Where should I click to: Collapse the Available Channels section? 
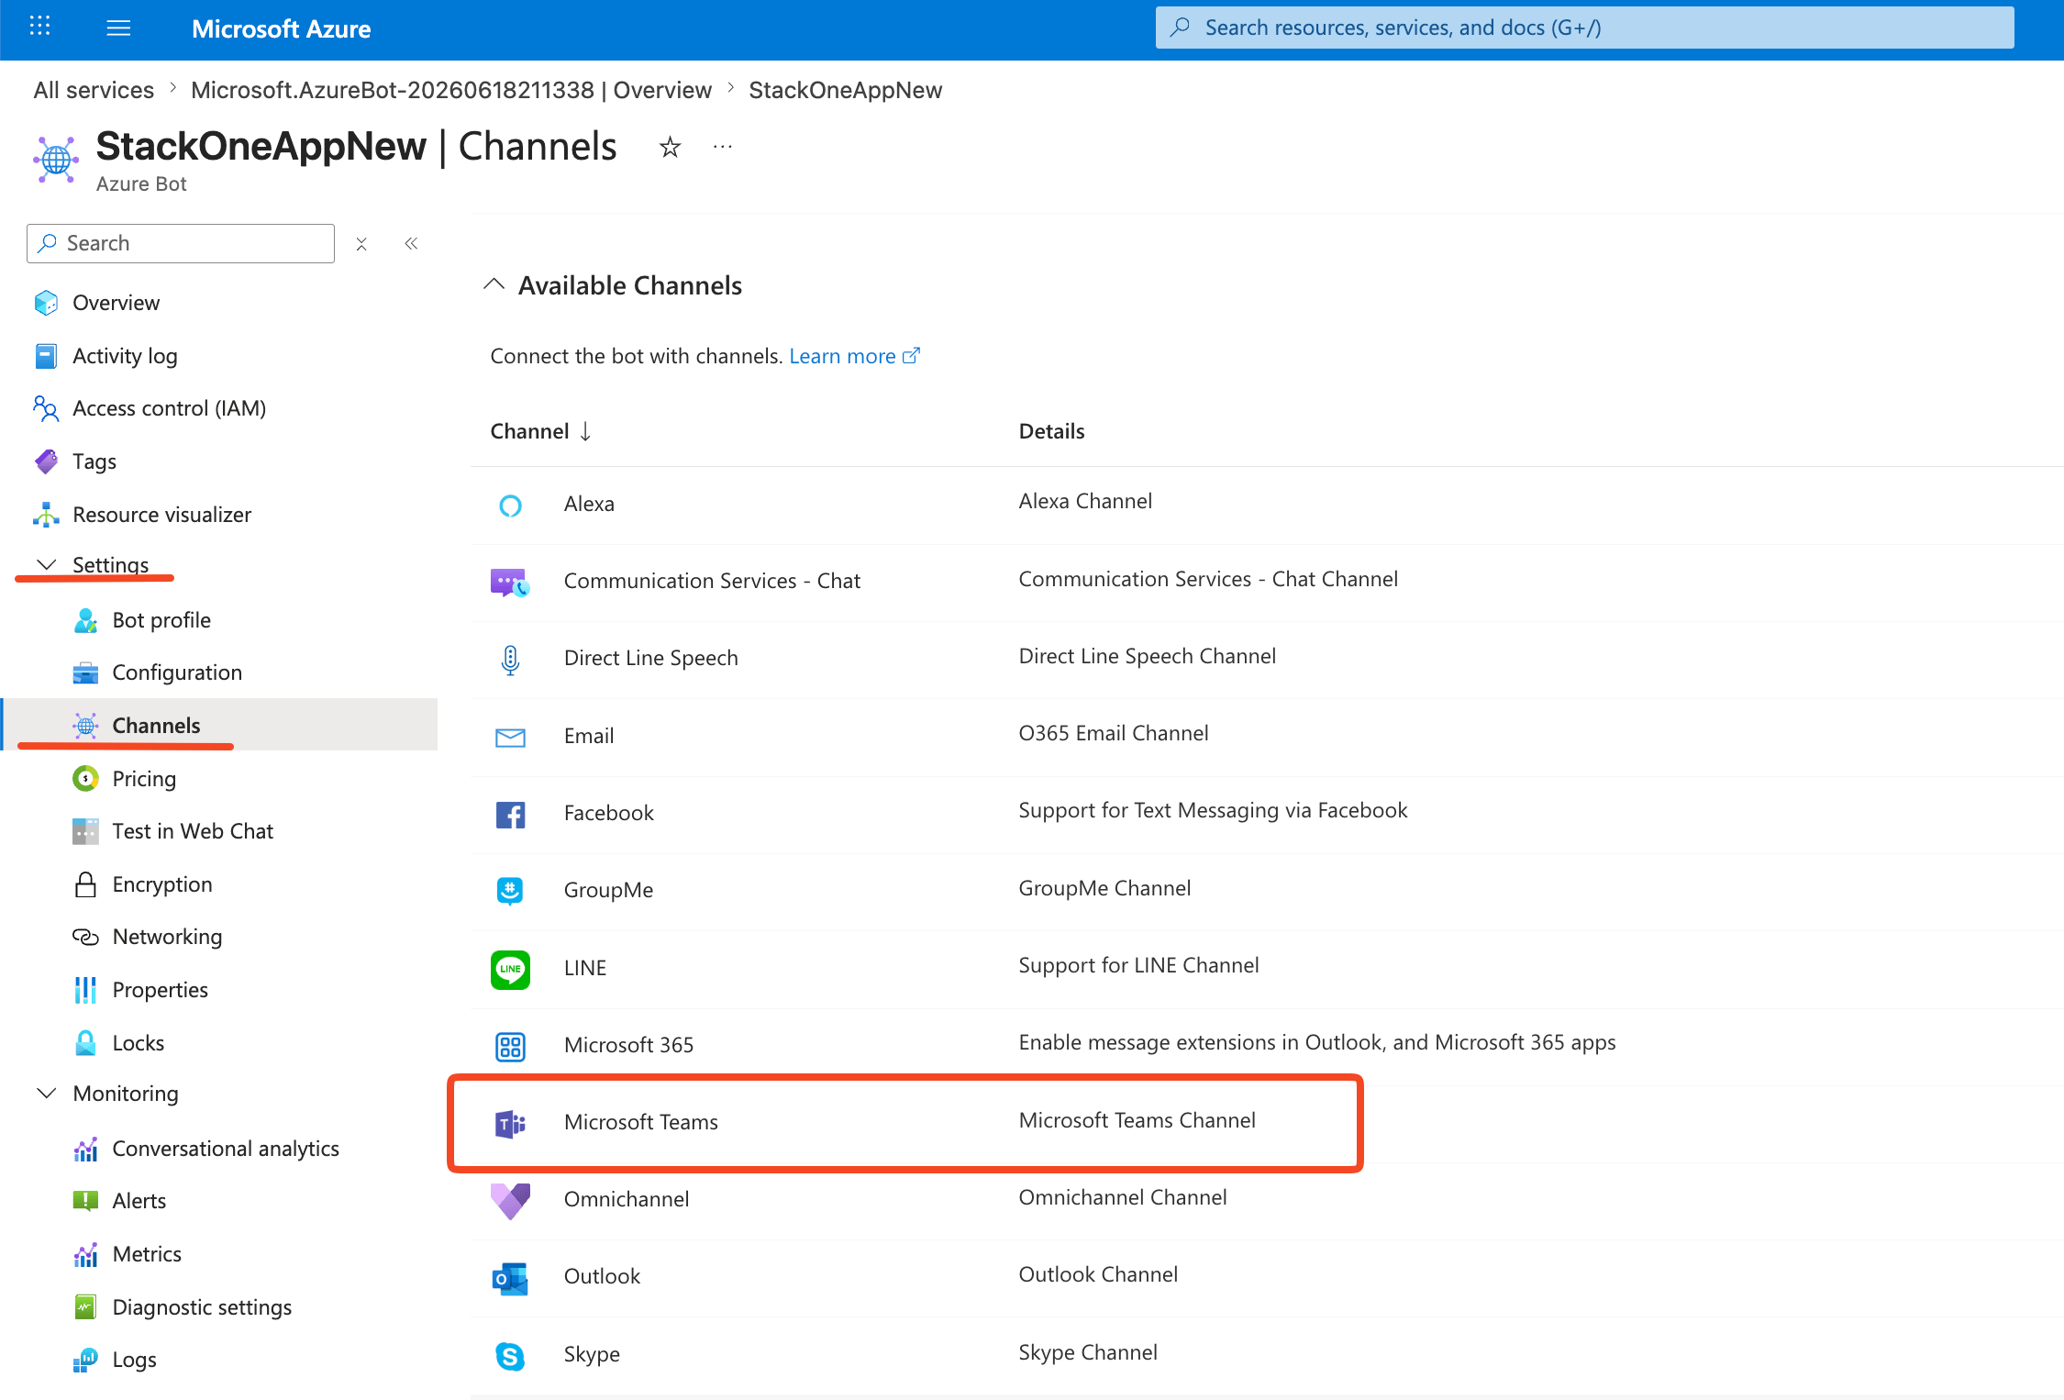(x=494, y=284)
